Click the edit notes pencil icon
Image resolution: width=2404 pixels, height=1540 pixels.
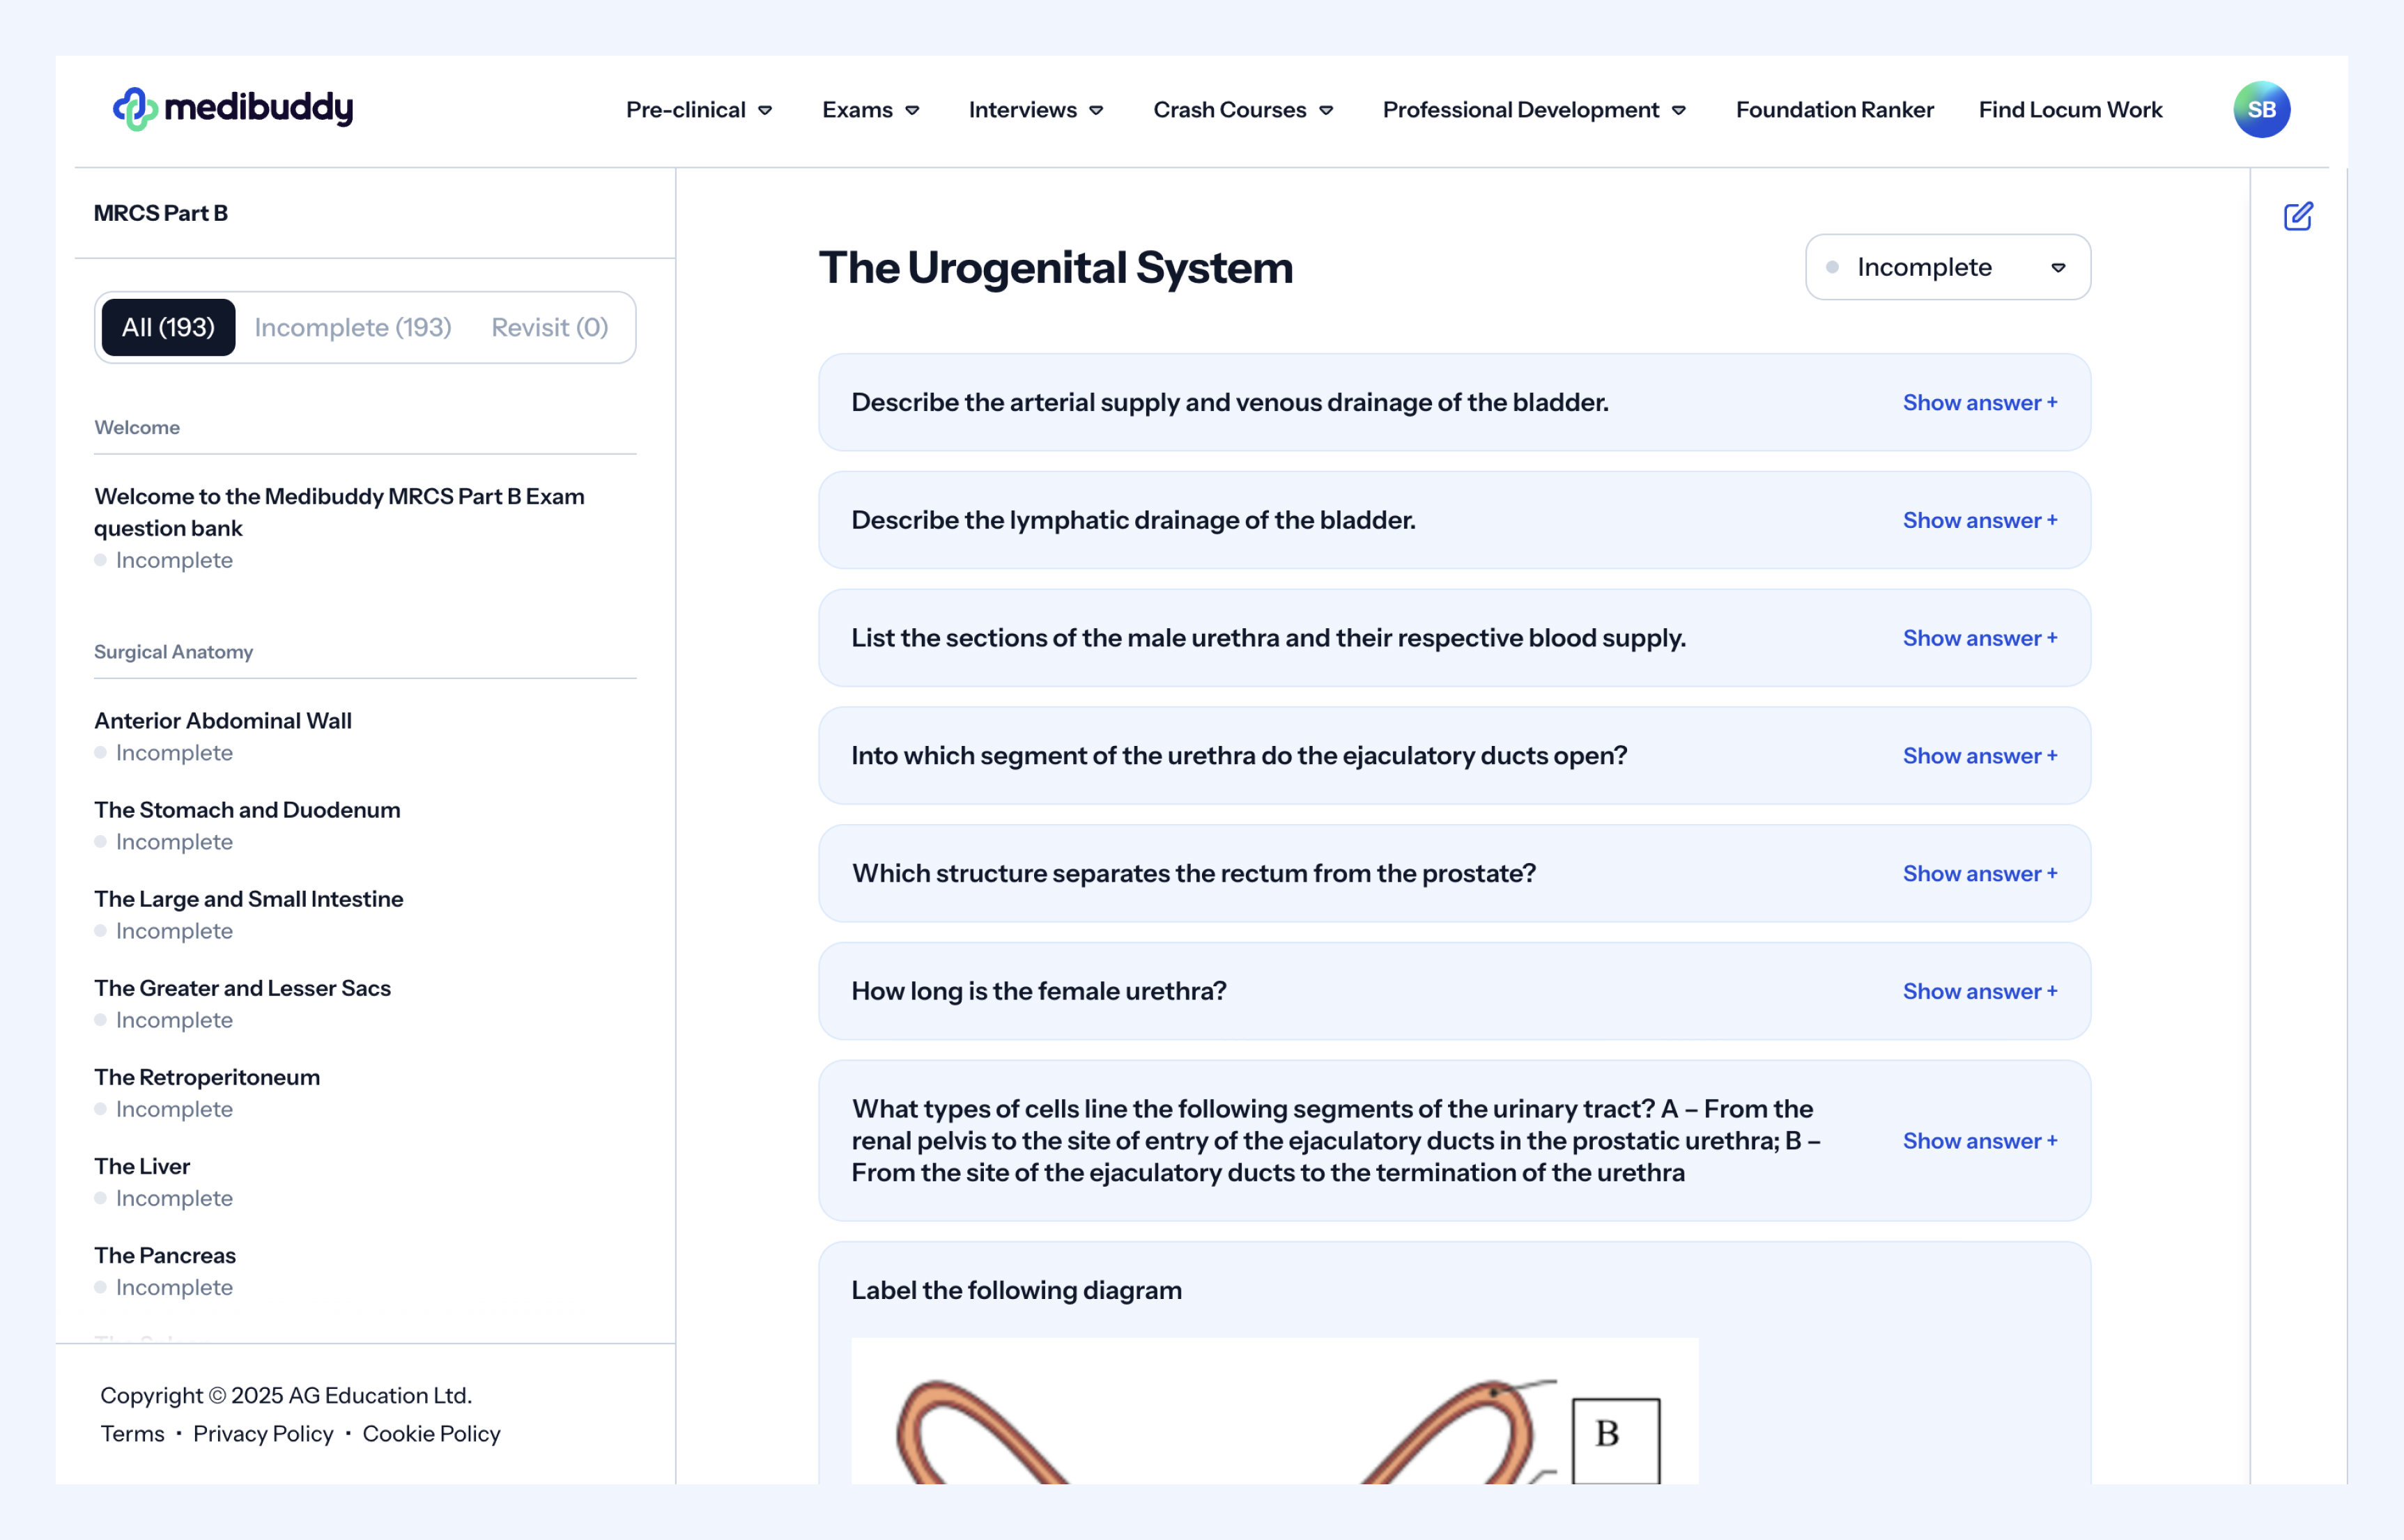coord(2298,216)
